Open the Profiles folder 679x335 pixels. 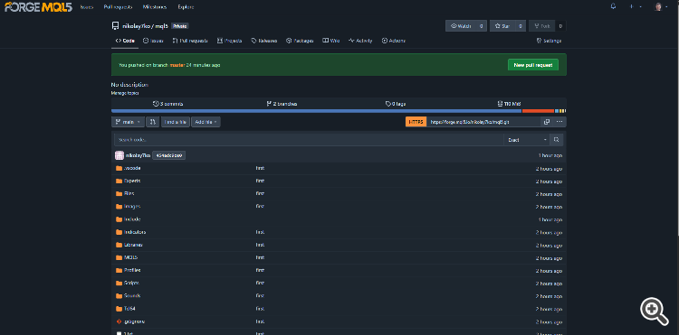click(x=132, y=270)
